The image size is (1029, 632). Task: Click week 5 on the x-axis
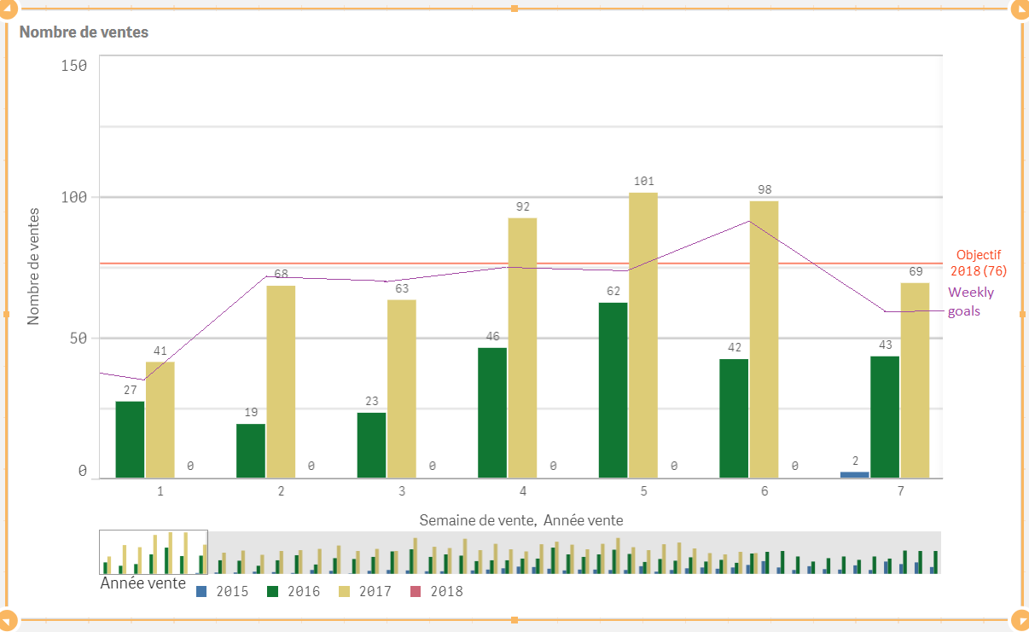[643, 491]
